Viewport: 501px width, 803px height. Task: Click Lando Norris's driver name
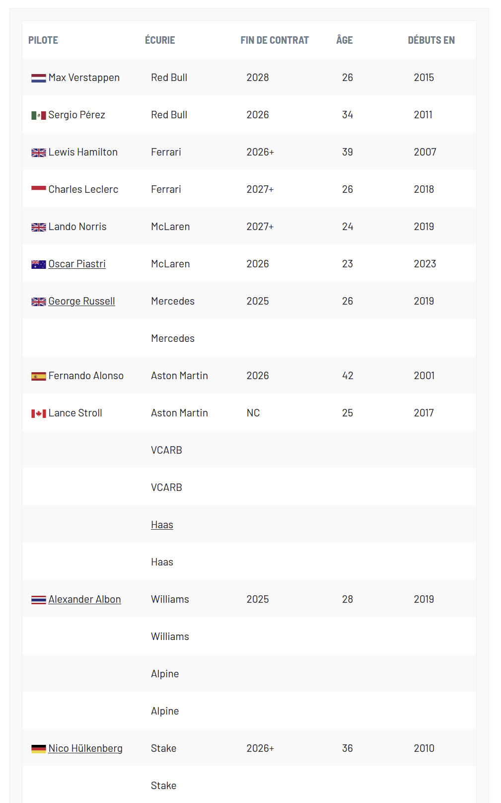click(x=77, y=227)
